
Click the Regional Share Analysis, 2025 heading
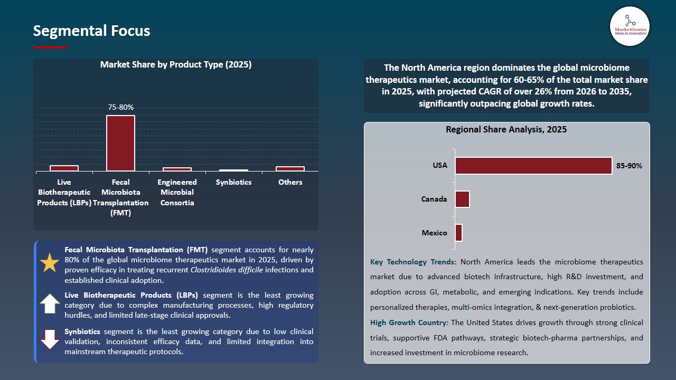click(506, 130)
